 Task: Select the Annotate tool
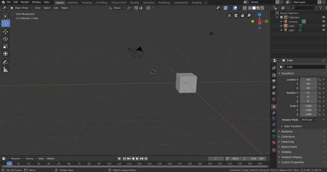[x=5, y=62]
